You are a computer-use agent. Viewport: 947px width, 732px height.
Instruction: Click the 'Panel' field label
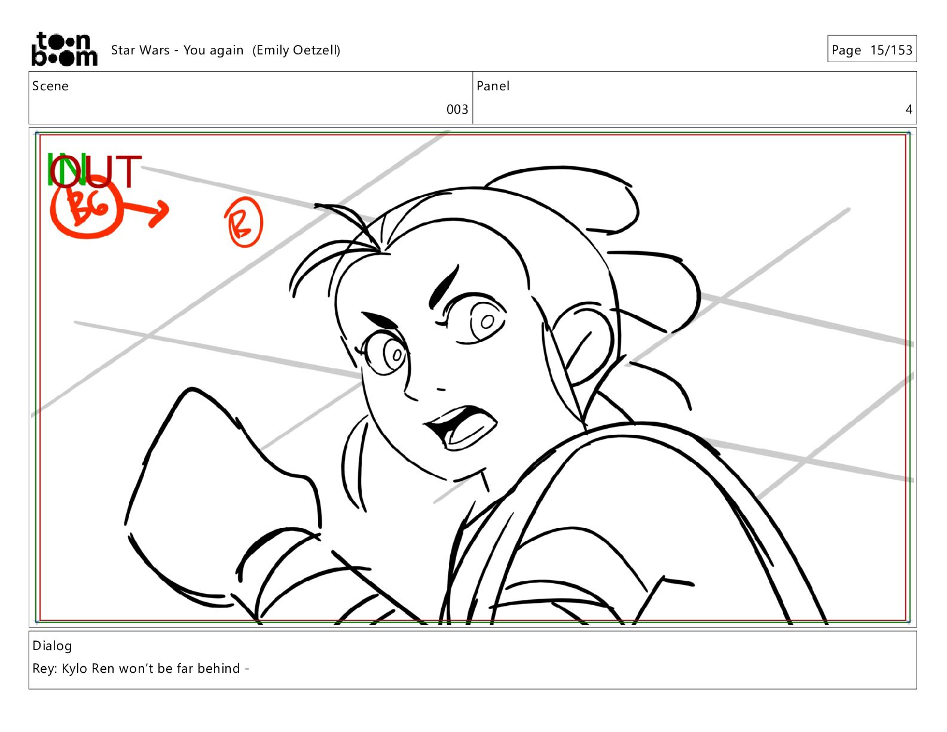[493, 86]
